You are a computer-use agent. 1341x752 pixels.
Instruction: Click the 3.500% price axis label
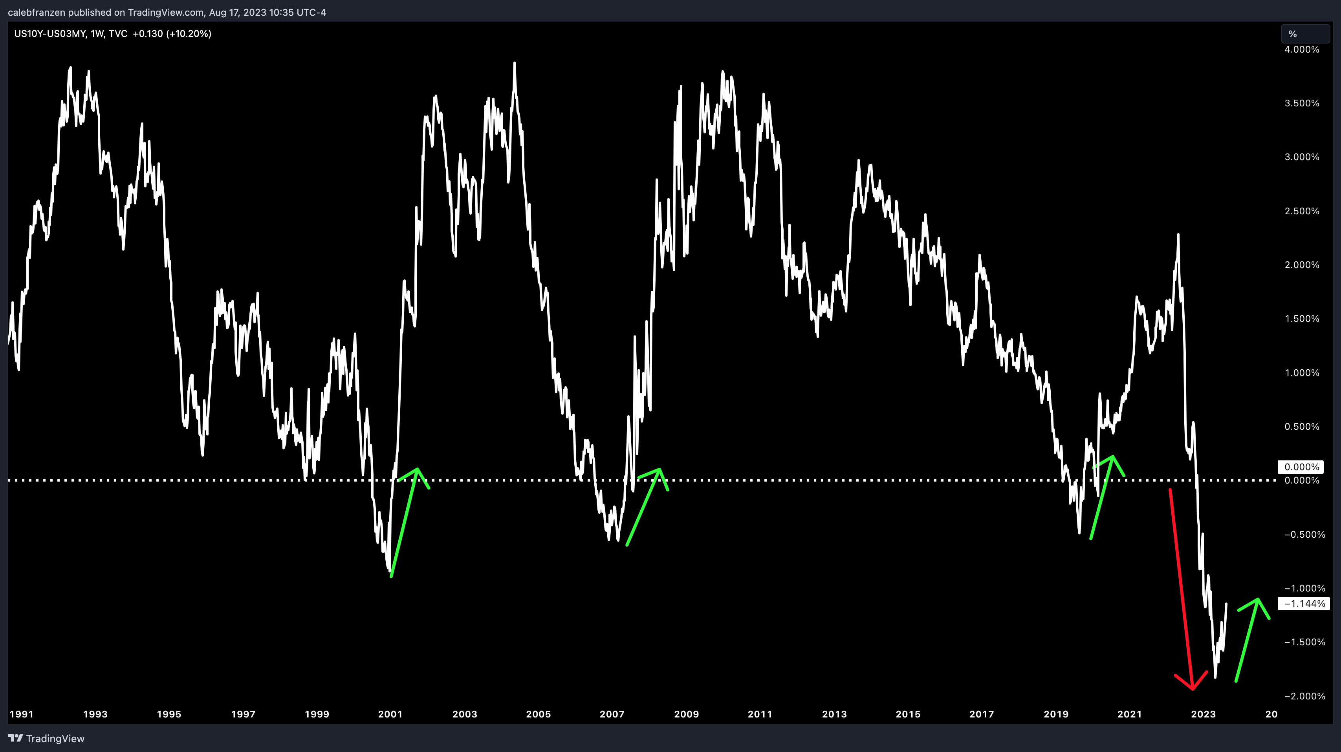1302,103
